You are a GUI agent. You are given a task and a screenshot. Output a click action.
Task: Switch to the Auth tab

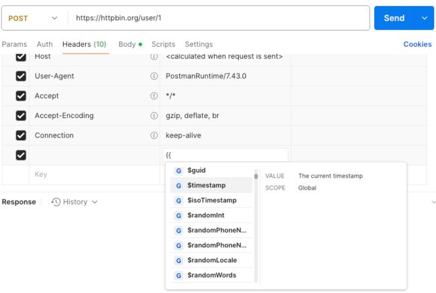(x=44, y=44)
